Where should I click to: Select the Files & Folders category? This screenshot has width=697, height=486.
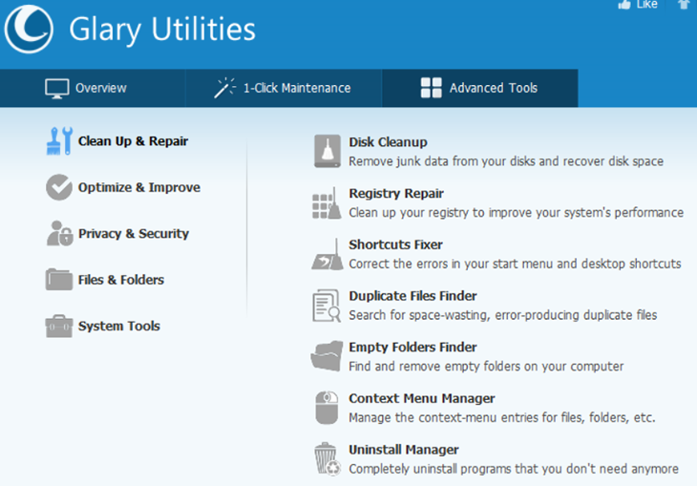105,280
